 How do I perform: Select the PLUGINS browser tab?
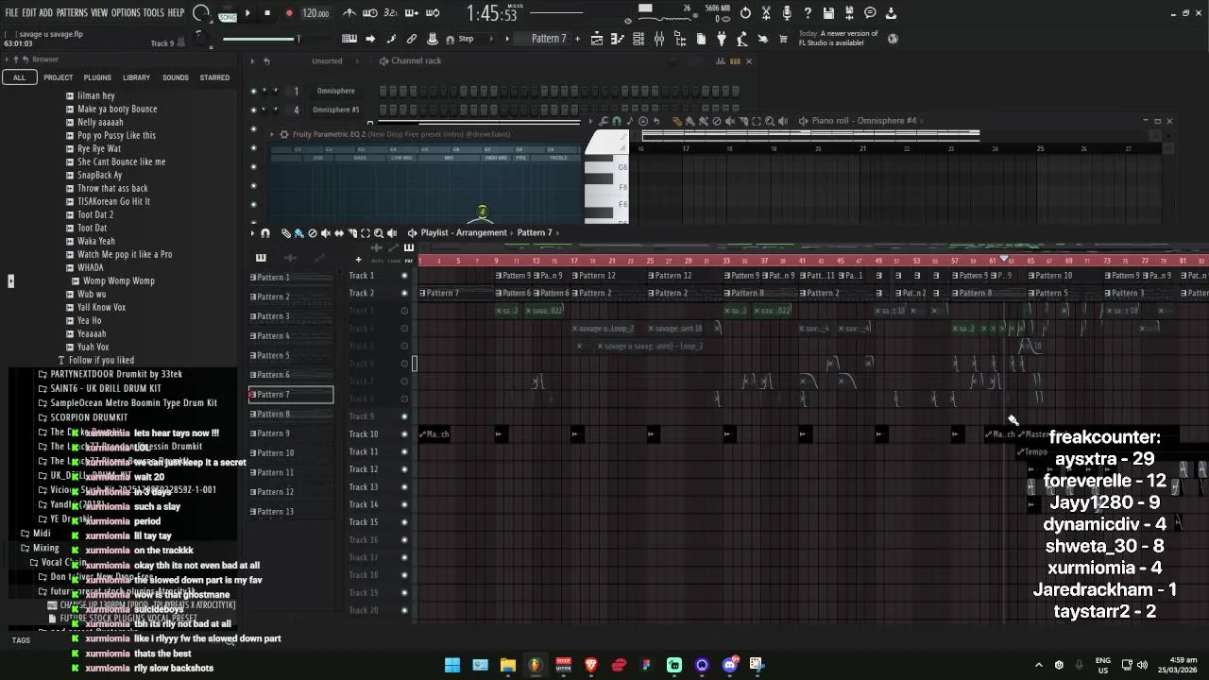click(x=97, y=77)
